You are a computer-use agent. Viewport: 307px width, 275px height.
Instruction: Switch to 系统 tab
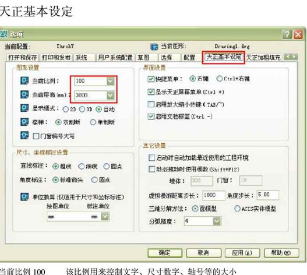pyautogui.click(x=84, y=58)
